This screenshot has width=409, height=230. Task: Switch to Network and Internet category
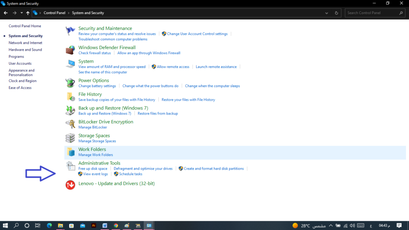coord(25,42)
